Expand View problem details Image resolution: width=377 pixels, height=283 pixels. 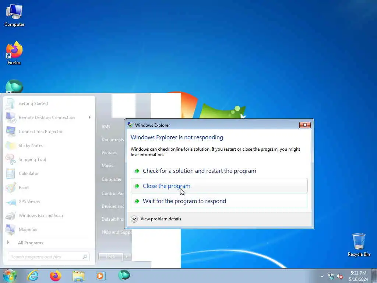point(156,219)
